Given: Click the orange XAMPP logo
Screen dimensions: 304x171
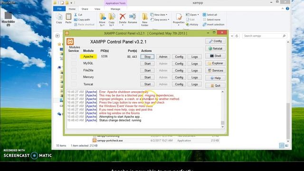Looking at the screenshot, I should point(70,41).
